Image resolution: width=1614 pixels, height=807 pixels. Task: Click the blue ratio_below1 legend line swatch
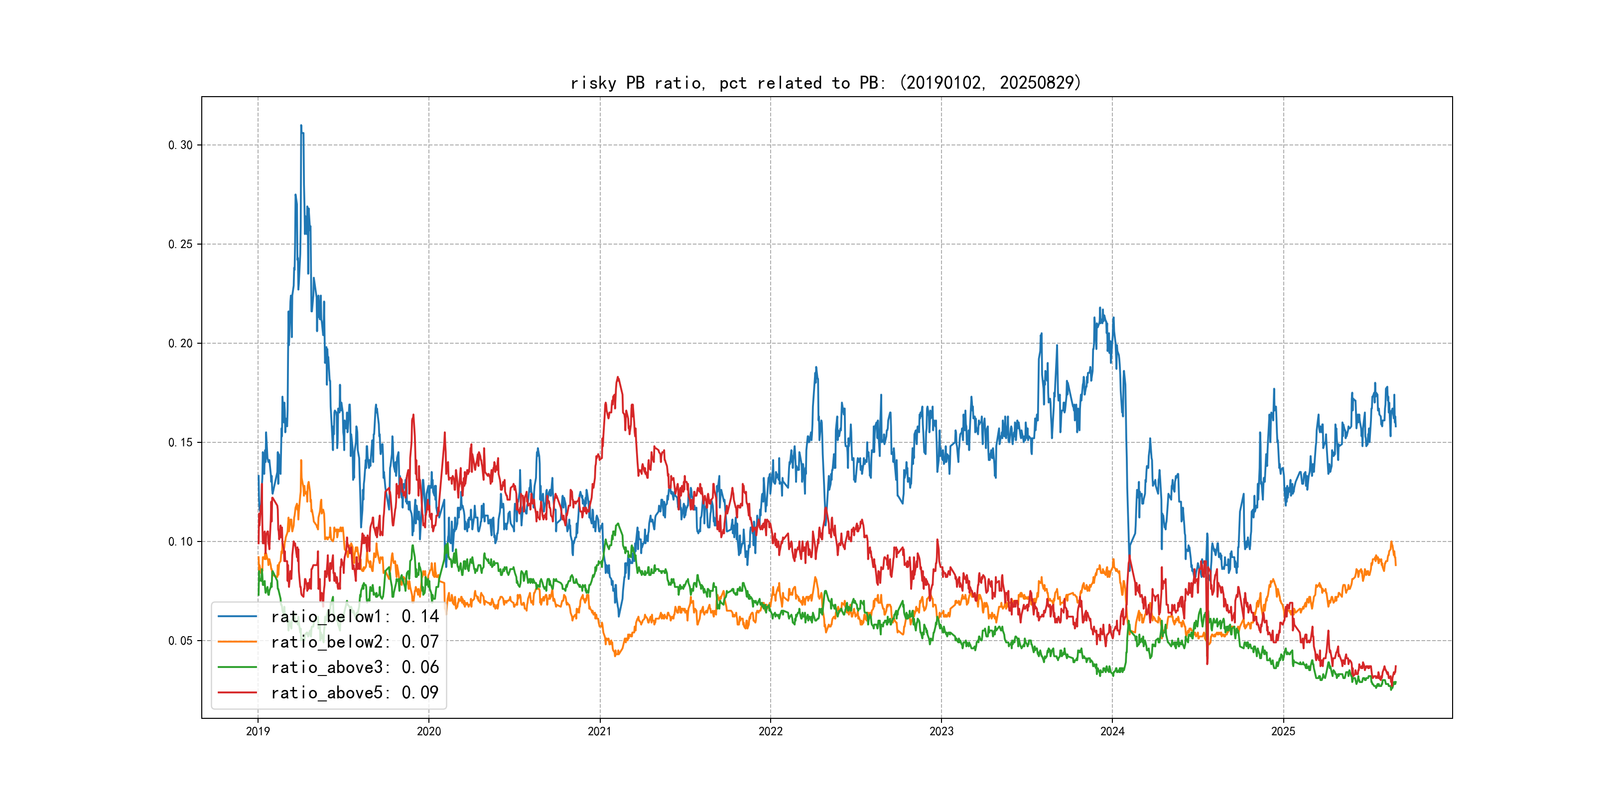pos(237,617)
